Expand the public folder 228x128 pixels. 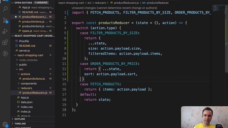pos(23,65)
